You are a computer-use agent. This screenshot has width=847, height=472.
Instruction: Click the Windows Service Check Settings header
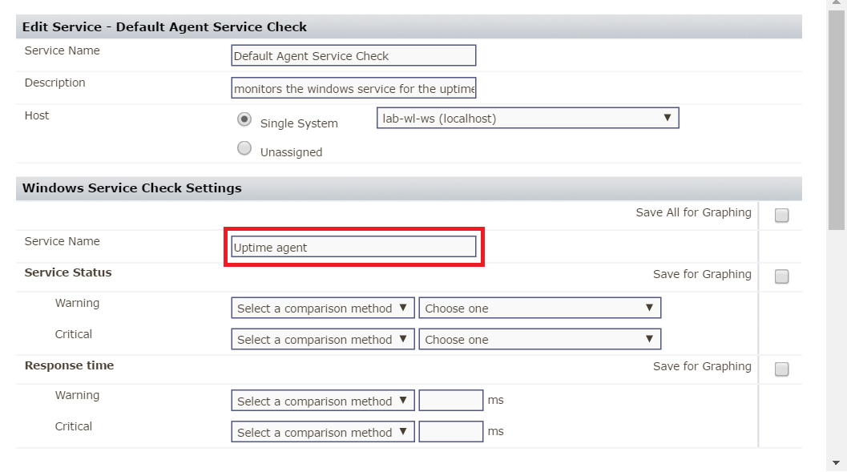click(132, 188)
